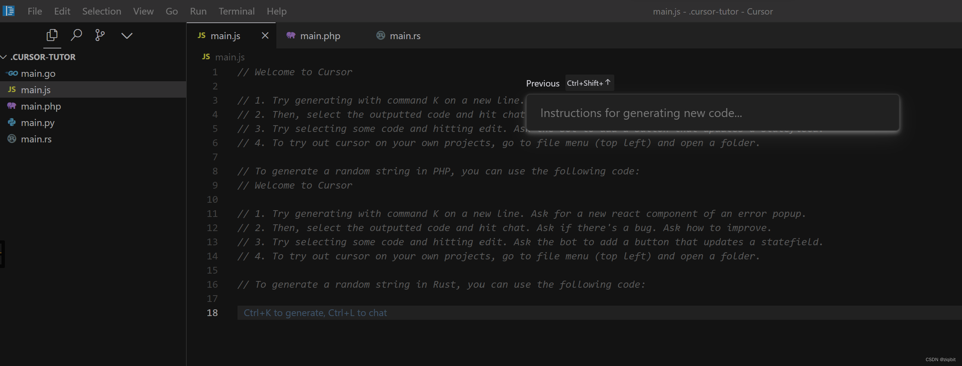Click the Ctrl+Shift+Up shortcut hint
962x366 pixels.
click(589, 83)
